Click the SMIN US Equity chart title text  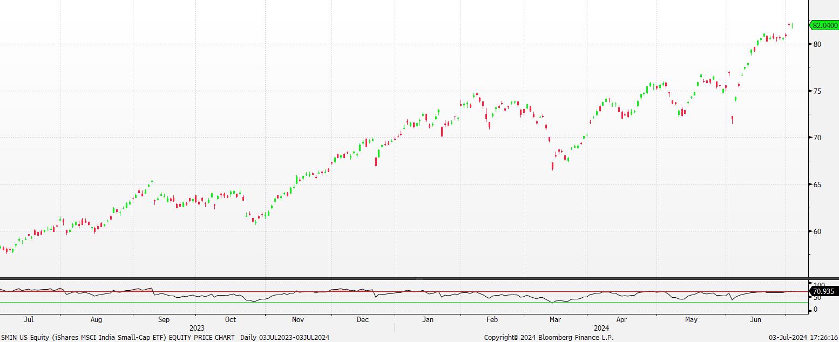tap(165, 337)
